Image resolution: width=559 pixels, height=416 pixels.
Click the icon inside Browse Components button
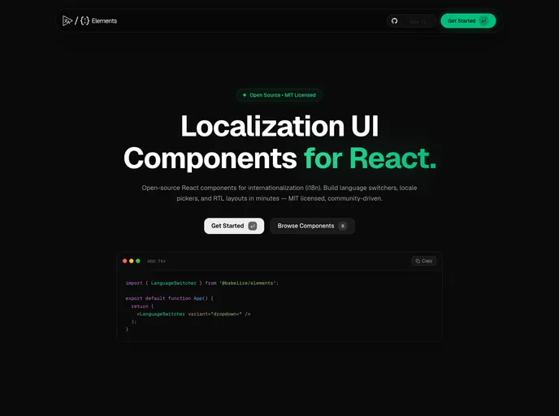coord(343,226)
